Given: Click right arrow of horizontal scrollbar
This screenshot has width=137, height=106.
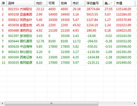Looking at the screenshot, I should tap(135, 104).
